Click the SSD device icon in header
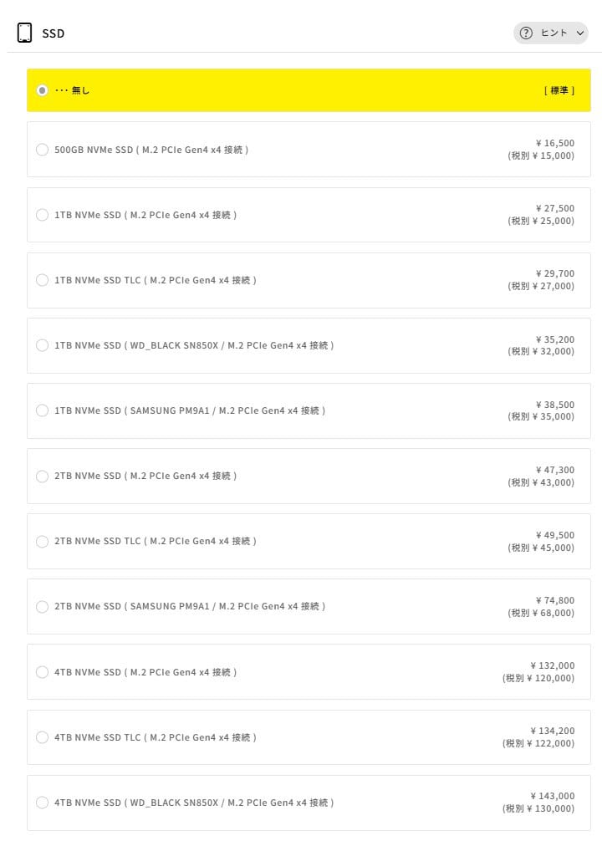The width and height of the screenshot is (602, 846). [24, 33]
